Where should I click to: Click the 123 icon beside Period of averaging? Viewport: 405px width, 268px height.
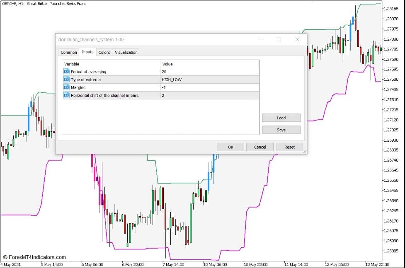click(x=66, y=71)
